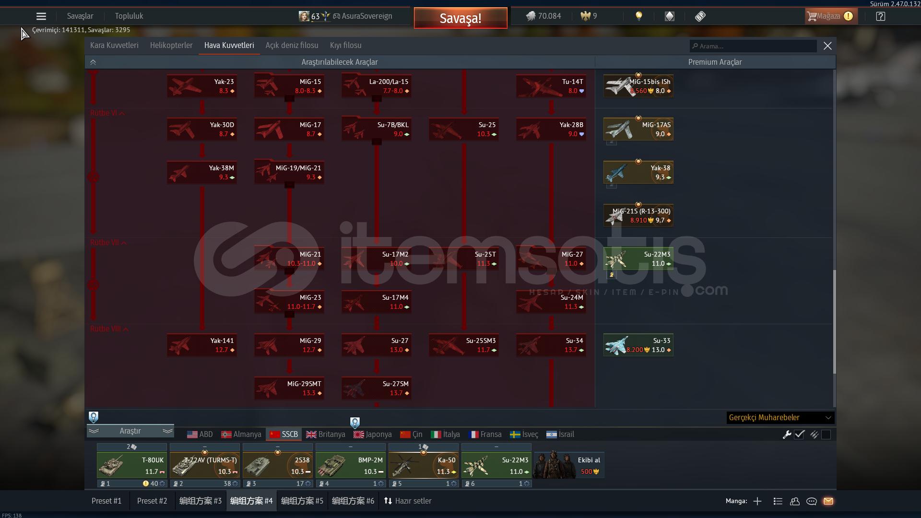Open Gerçekçi Muharebeler game mode dropdown
This screenshot has width=921, height=518.
pos(780,418)
